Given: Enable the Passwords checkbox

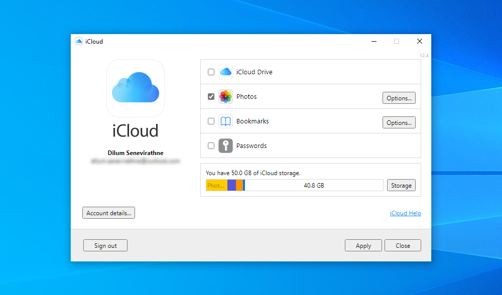Looking at the screenshot, I should click(211, 146).
